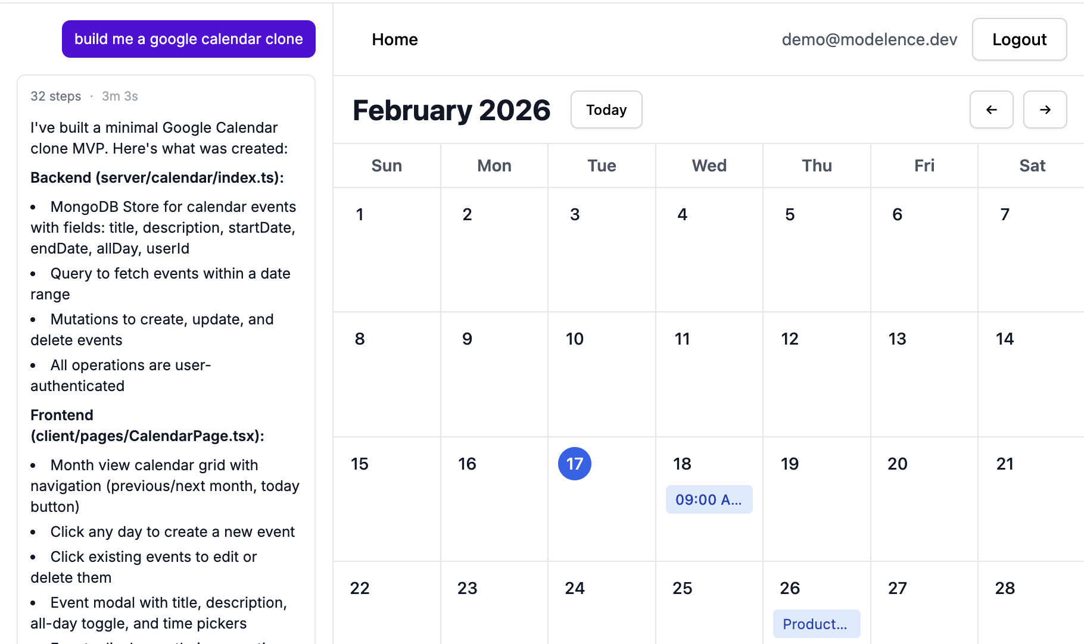Select the Sun column header
This screenshot has height=644, width=1084.
[386, 165]
